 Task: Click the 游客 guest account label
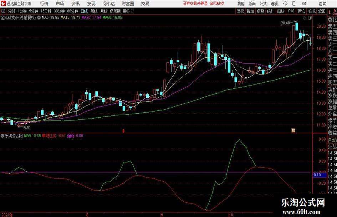pyautogui.click(x=323, y=4)
